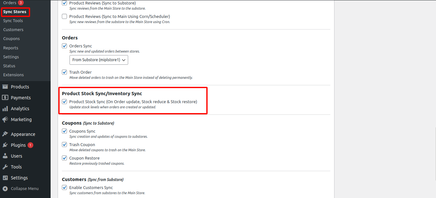Collapse the admin sidebar menu

coord(21,189)
